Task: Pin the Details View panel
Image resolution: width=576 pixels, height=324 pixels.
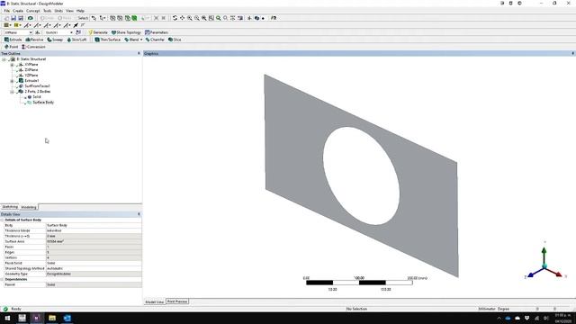Action: pos(139,214)
